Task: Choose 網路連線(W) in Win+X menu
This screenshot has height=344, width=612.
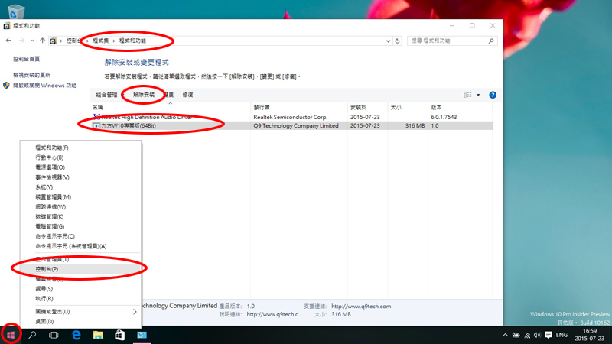Action: [81, 206]
